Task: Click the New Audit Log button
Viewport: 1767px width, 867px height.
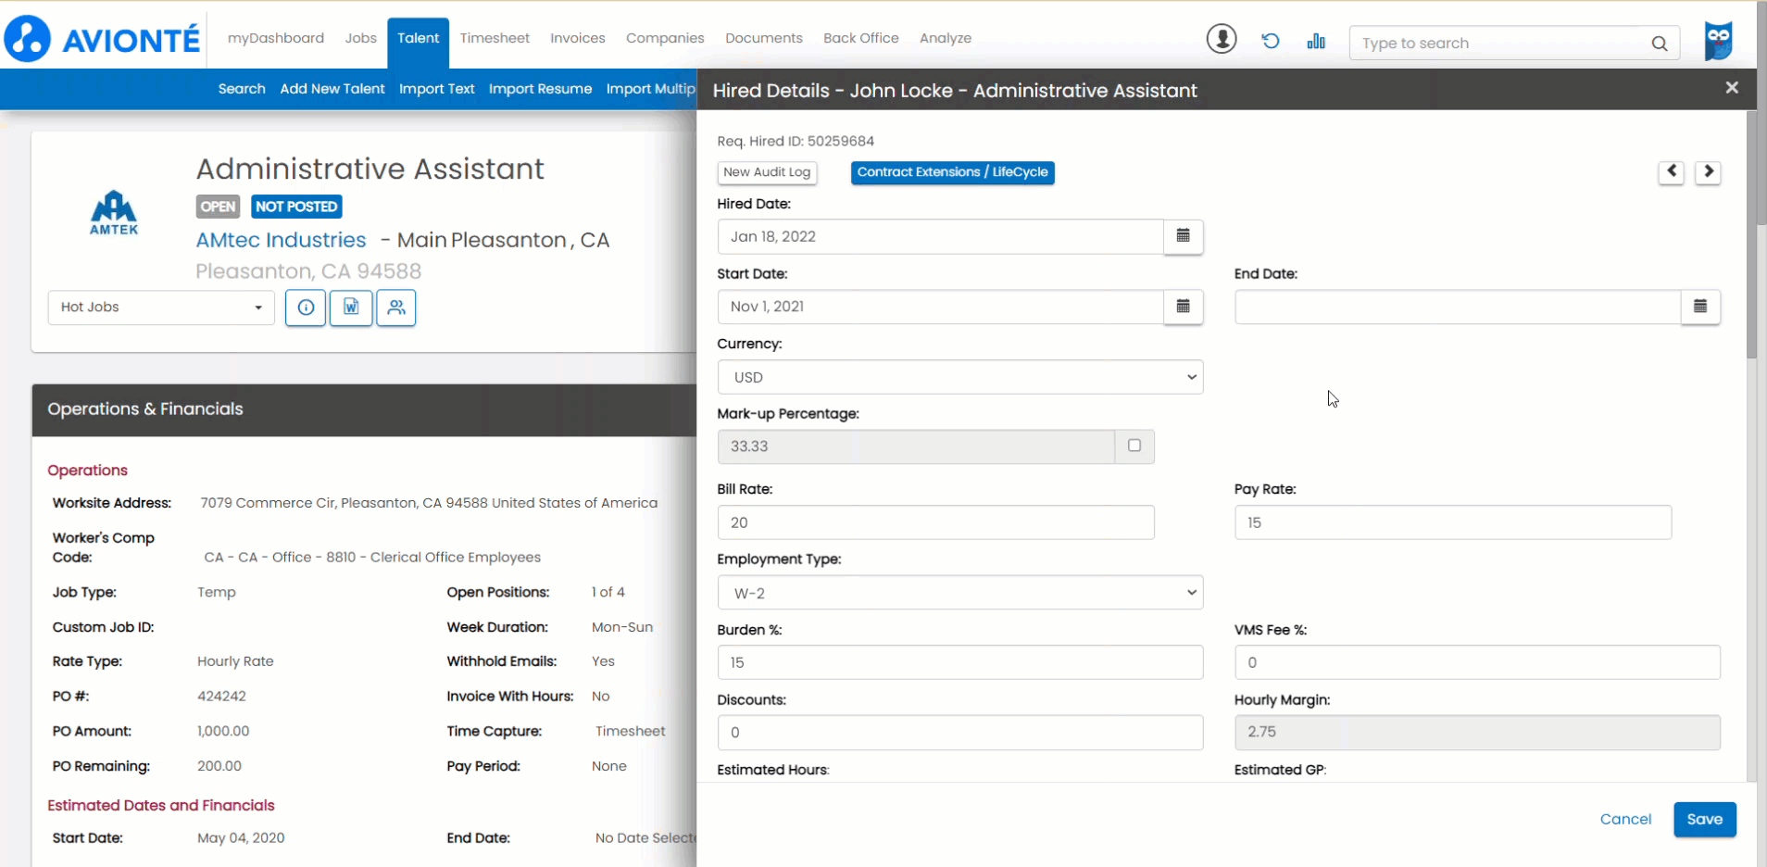Action: coord(767,172)
